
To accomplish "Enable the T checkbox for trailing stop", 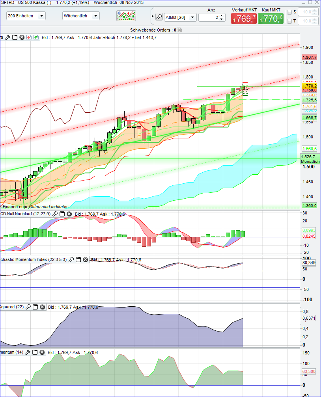I will click(289, 21).
